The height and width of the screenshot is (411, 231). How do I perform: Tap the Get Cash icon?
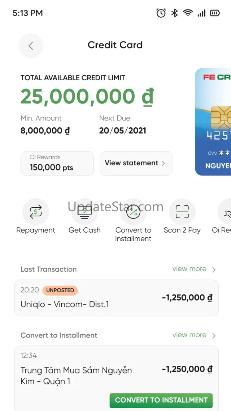point(84,212)
